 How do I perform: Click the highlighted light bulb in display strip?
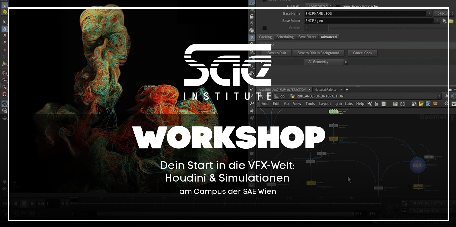[x=252, y=38]
